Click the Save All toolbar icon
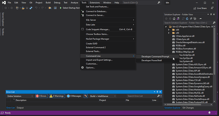219x116 pixels. click(31, 8)
